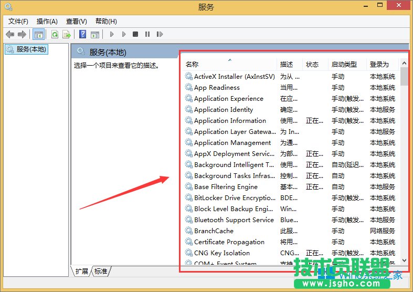Select 服务(本地) in the left tree
This screenshot has width=413, height=292.
pyautogui.click(x=31, y=49)
